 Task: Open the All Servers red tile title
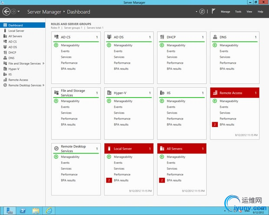click(174, 149)
